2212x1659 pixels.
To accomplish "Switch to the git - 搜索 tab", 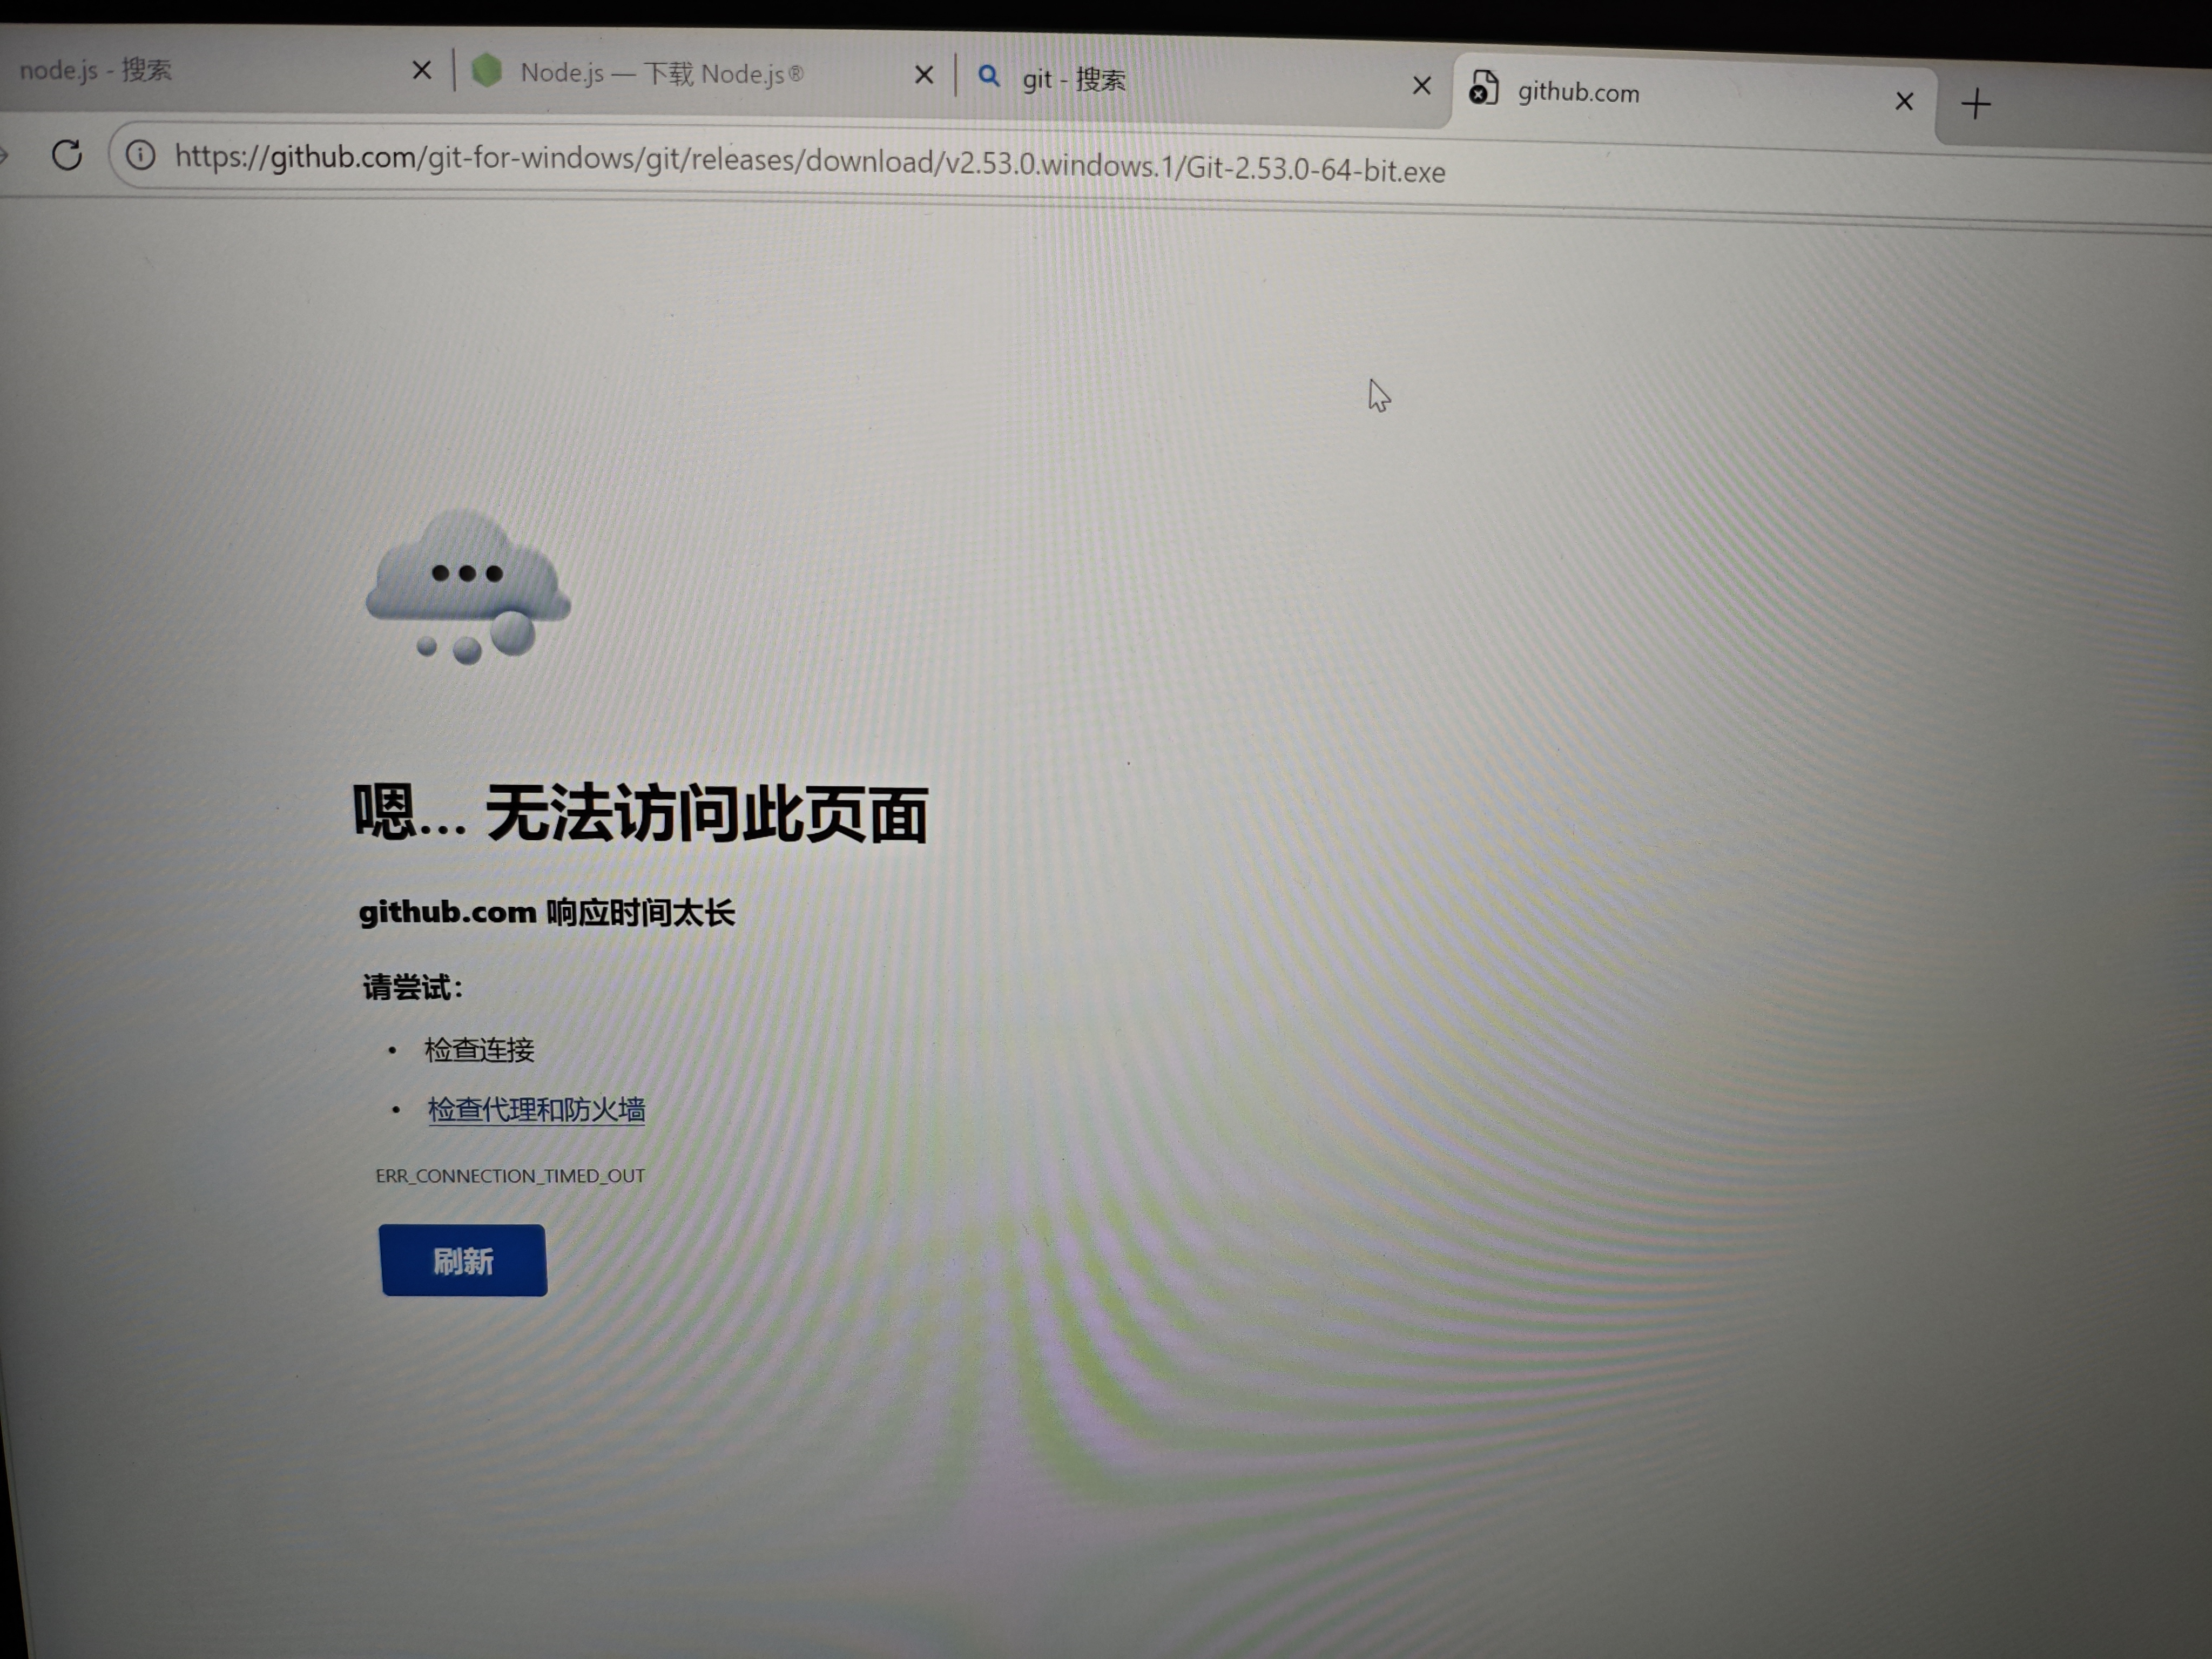I will (1074, 79).
